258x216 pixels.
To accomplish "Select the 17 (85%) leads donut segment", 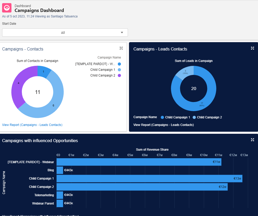I will pyautogui.click(x=202, y=105).
